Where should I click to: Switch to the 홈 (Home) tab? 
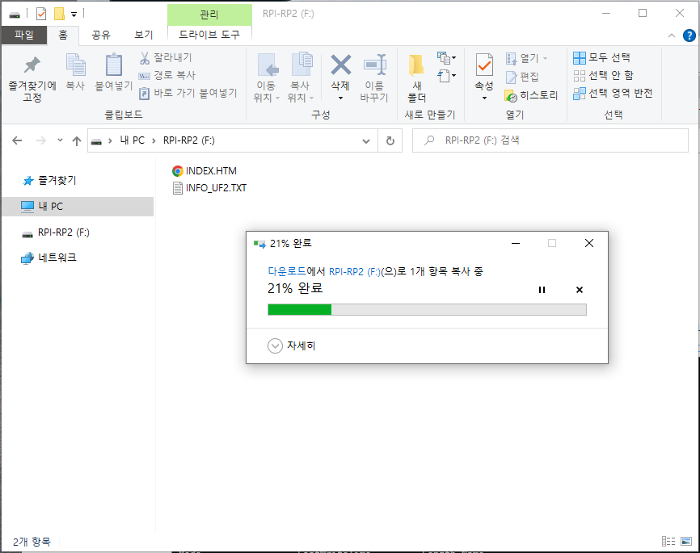coord(63,35)
